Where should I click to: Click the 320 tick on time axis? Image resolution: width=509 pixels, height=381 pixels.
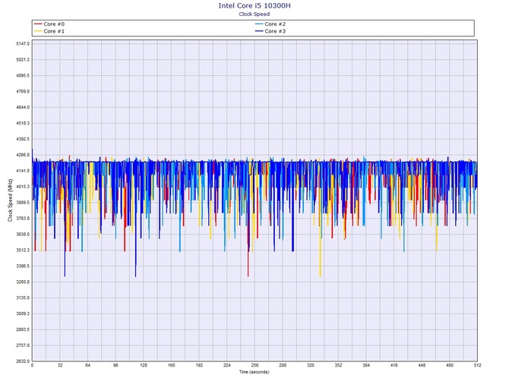(311, 365)
